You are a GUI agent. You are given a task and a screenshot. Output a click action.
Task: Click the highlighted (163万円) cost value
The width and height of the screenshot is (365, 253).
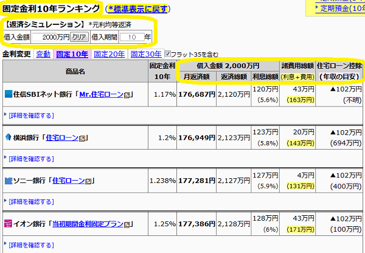pos(301,100)
